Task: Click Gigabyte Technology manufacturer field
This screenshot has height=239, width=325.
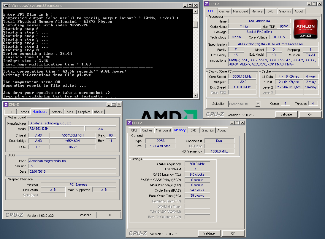Action: point(72,123)
